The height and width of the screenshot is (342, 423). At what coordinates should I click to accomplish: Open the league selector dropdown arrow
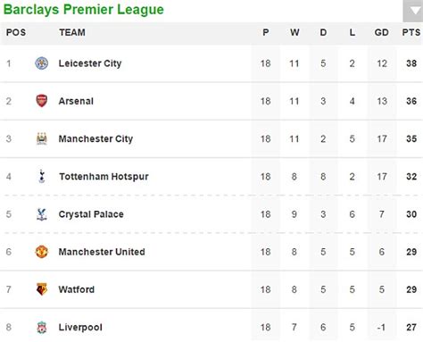(414, 12)
